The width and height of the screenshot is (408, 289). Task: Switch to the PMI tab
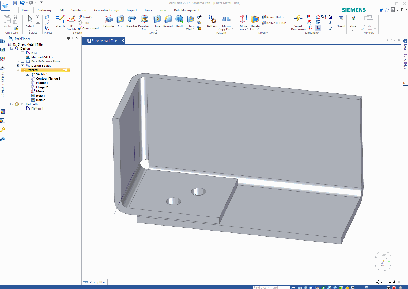pyautogui.click(x=61, y=10)
